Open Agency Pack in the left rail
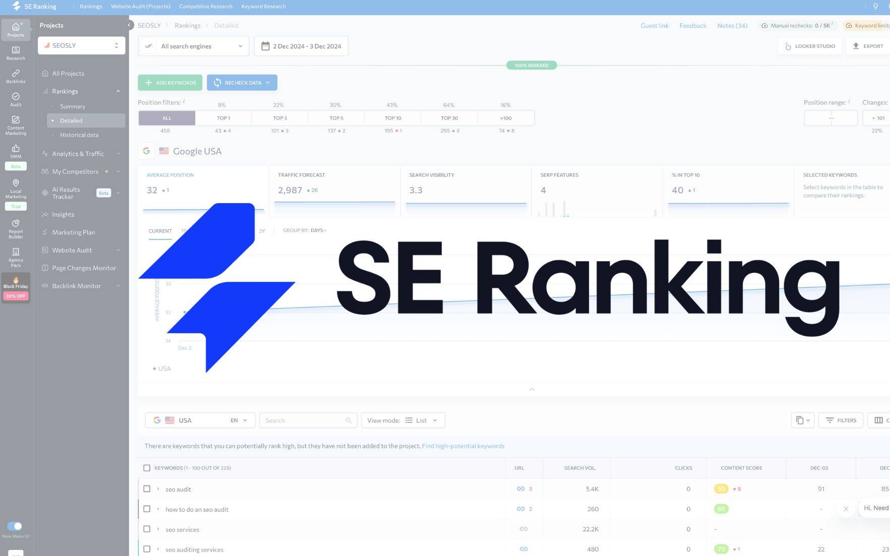Screen dimensions: 890x556 click(x=16, y=258)
